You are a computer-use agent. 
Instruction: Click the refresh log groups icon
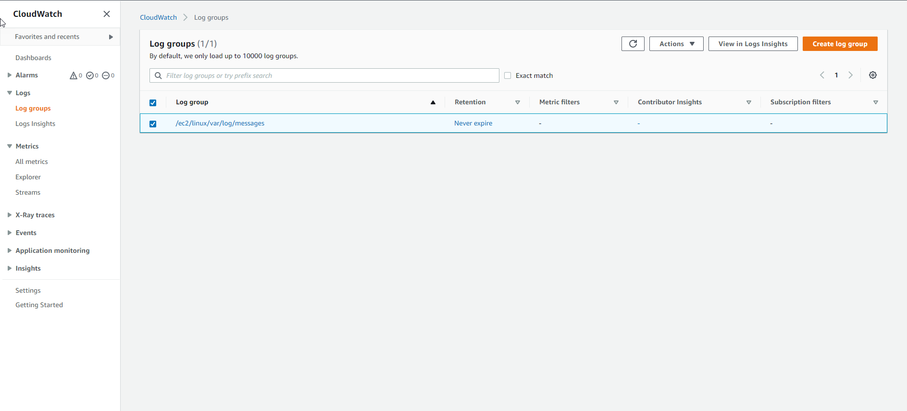(x=633, y=44)
